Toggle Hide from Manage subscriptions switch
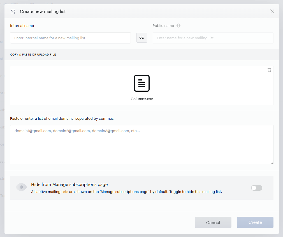The height and width of the screenshot is (237, 283). pos(256,188)
